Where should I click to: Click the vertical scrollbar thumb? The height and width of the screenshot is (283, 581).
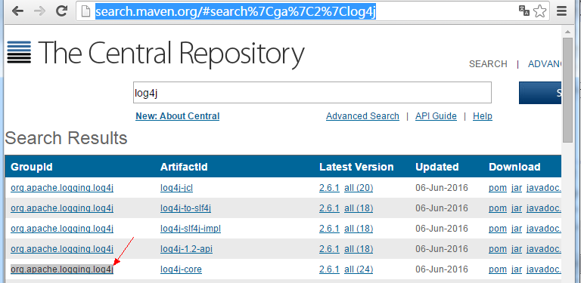click(x=567, y=90)
